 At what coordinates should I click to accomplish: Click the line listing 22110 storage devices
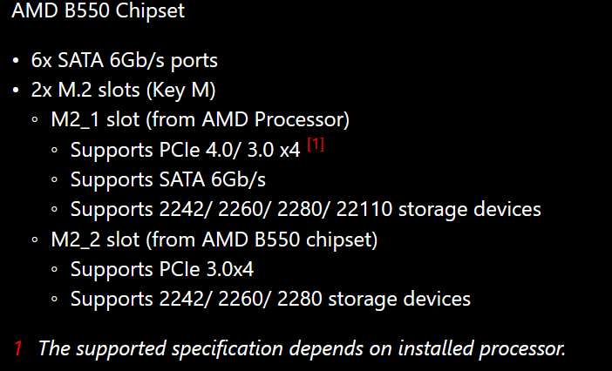pos(306,209)
